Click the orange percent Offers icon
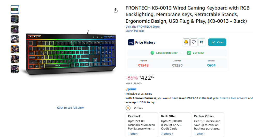This screenshot has height=137, width=253. (128, 108)
